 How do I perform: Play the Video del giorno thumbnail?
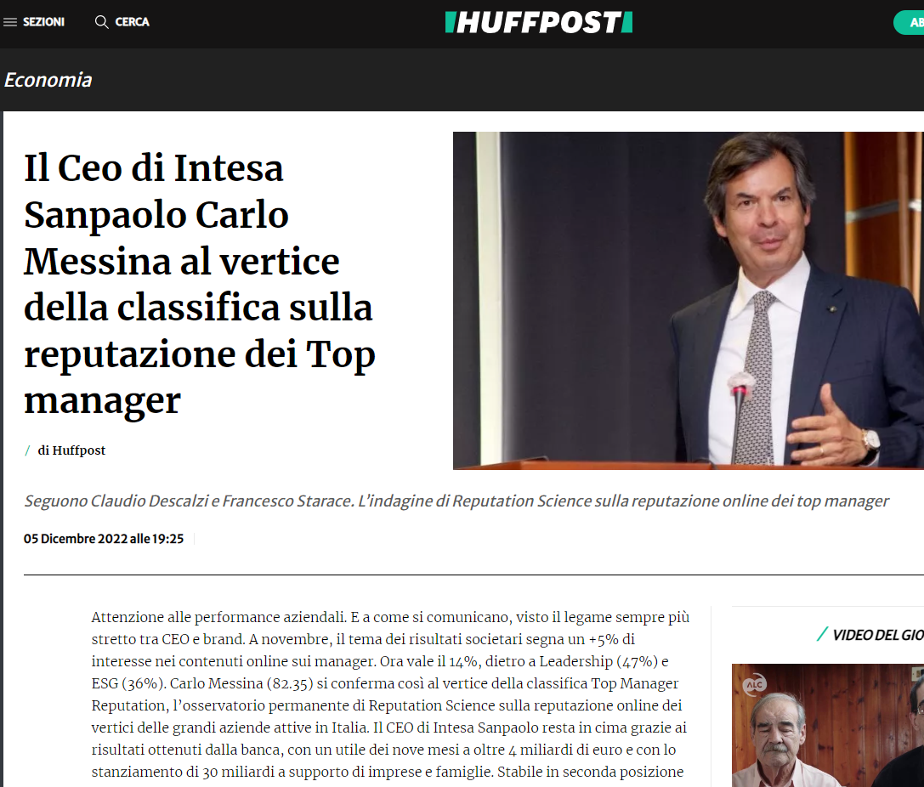tap(827, 725)
